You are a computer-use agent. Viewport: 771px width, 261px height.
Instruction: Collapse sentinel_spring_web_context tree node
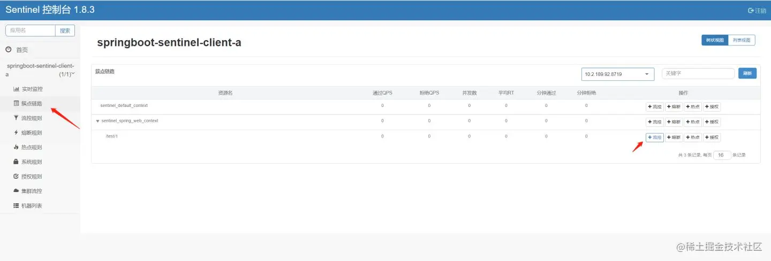coord(97,121)
